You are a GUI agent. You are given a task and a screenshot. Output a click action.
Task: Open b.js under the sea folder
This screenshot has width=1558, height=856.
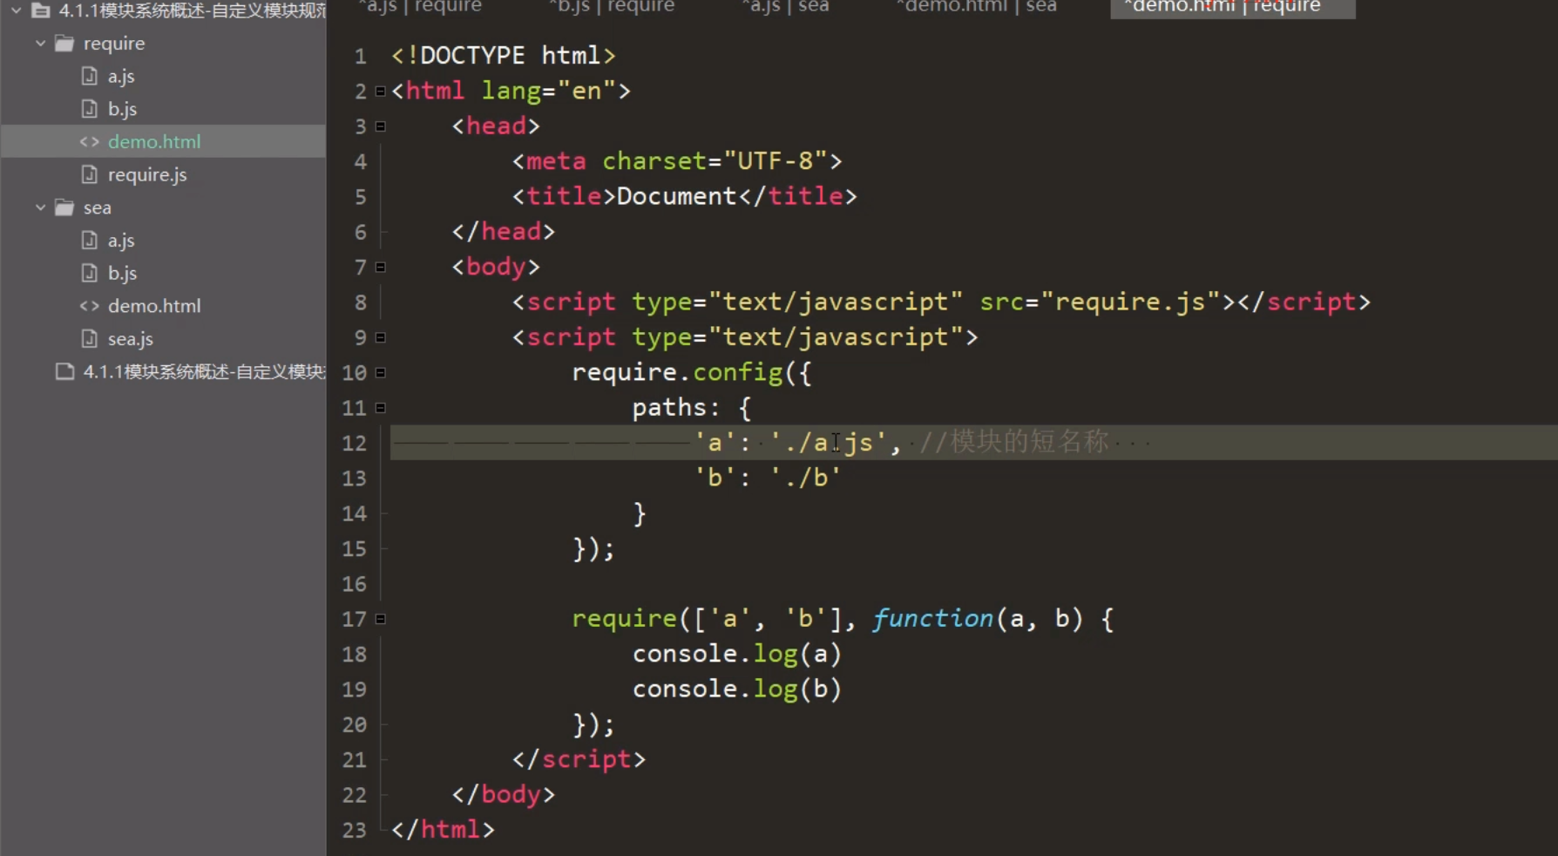122,273
